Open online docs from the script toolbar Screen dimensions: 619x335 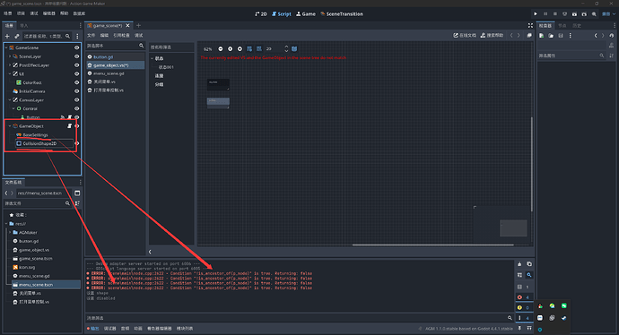tap(465, 36)
